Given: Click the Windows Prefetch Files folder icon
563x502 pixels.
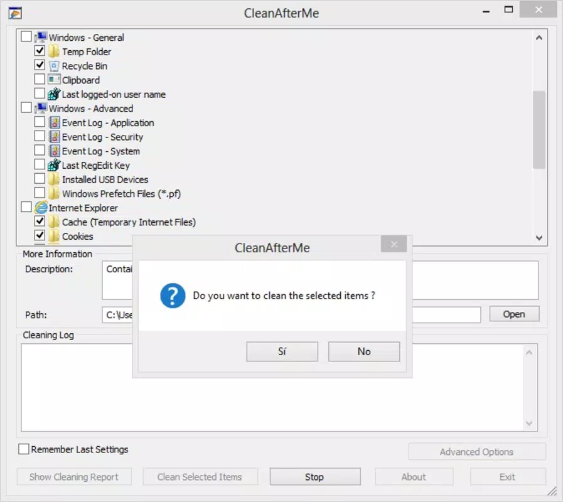Looking at the screenshot, I should point(54,193).
